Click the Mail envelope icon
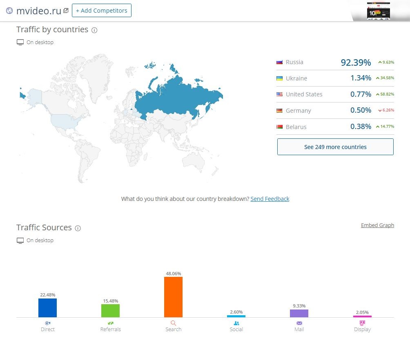Screen dimensions: 410x343 click(299, 323)
